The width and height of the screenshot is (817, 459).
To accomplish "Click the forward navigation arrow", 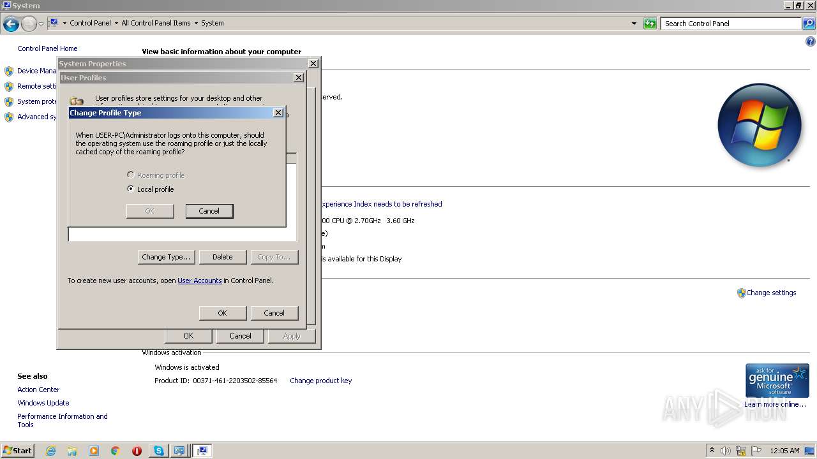I will [x=29, y=24].
